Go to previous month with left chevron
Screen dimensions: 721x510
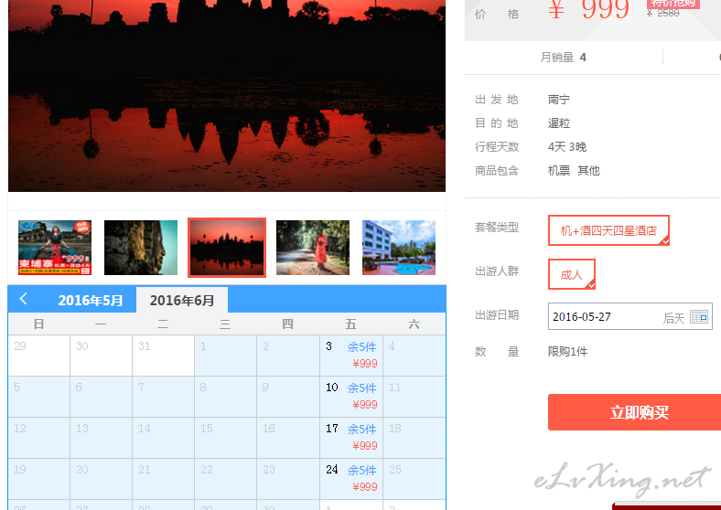point(24,299)
